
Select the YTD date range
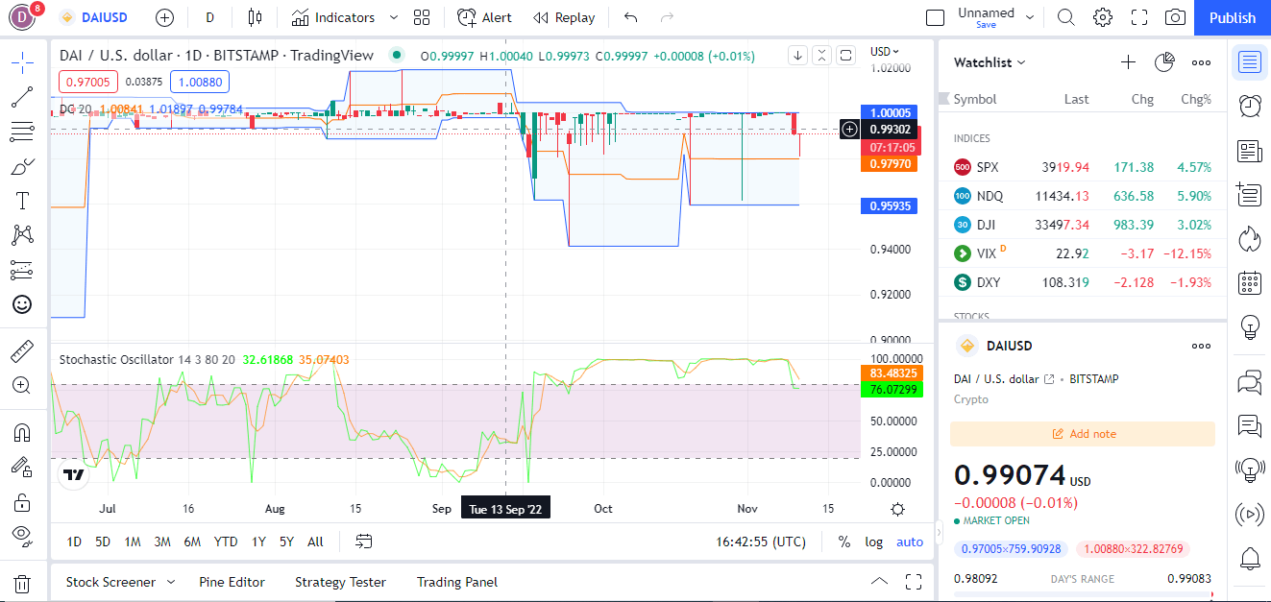(x=226, y=542)
